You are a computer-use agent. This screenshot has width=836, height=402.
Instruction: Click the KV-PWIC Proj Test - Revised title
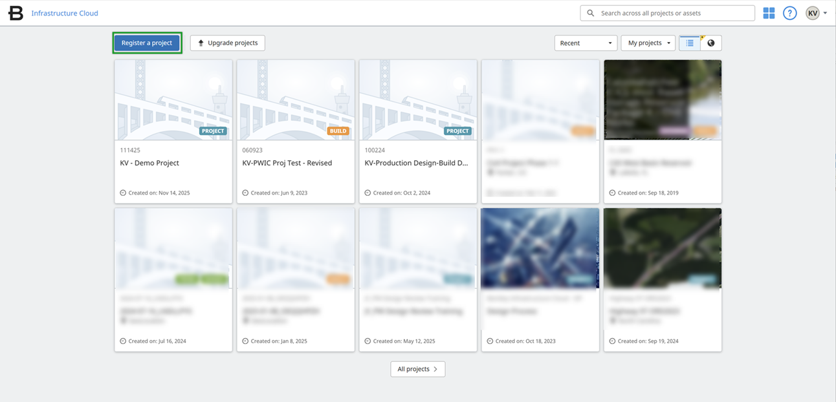pos(287,163)
